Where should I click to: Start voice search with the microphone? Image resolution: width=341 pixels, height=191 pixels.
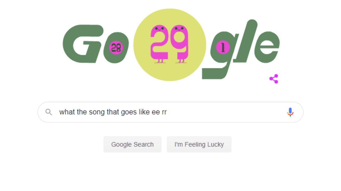click(290, 112)
